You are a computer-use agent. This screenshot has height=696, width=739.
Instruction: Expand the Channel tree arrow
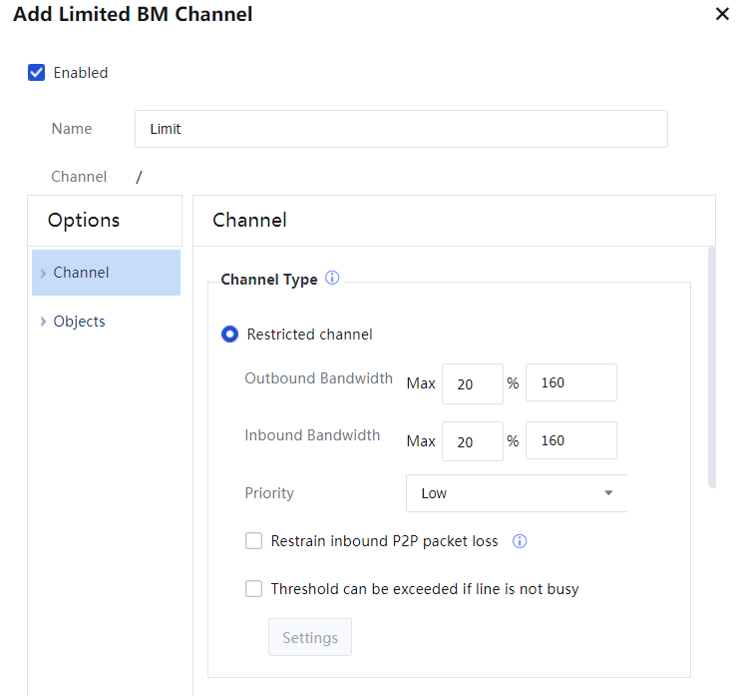pos(43,273)
